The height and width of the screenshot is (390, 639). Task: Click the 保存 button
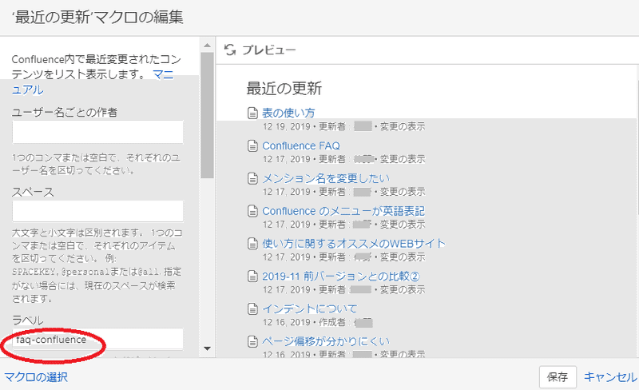pyautogui.click(x=558, y=377)
